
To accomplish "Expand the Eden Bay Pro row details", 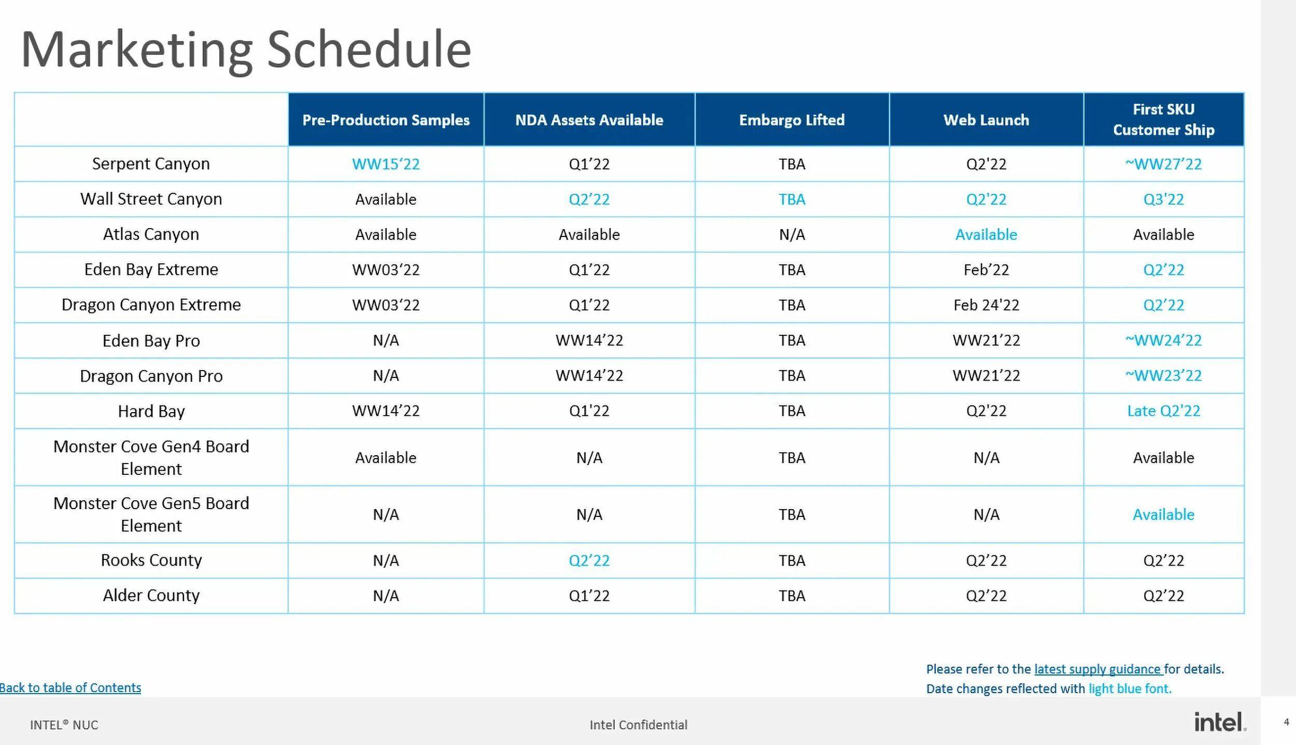I will coord(151,340).
